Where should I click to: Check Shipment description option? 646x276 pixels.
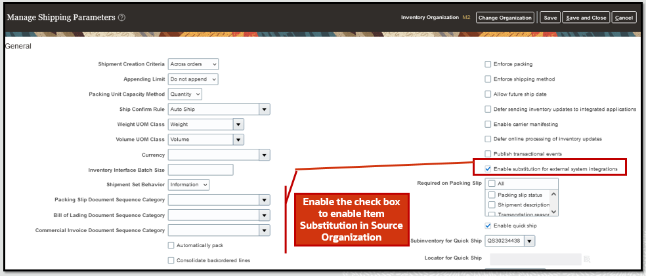492,205
